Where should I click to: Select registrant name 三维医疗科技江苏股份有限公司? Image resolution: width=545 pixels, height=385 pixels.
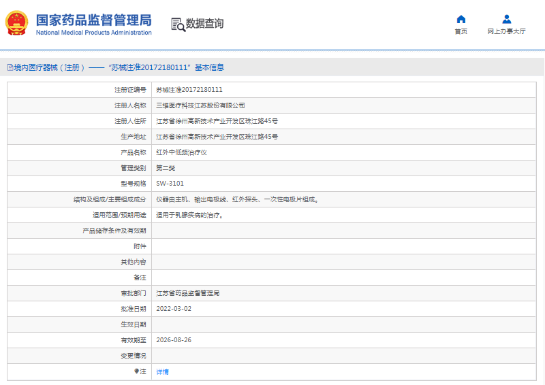coord(200,105)
